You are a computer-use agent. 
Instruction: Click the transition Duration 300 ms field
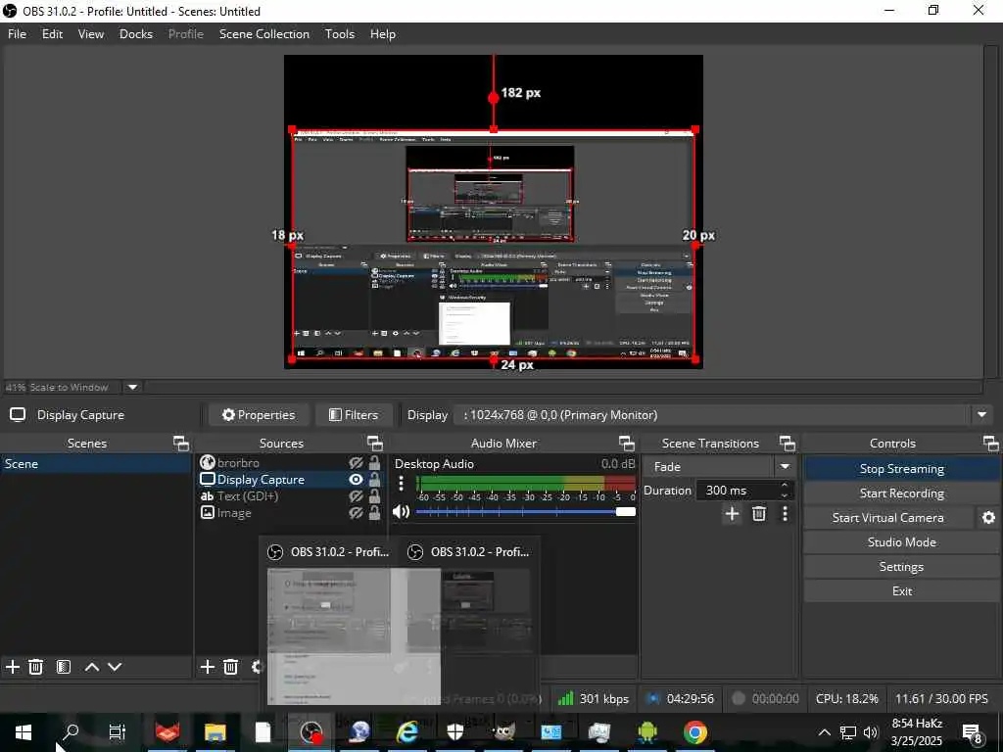745,491
